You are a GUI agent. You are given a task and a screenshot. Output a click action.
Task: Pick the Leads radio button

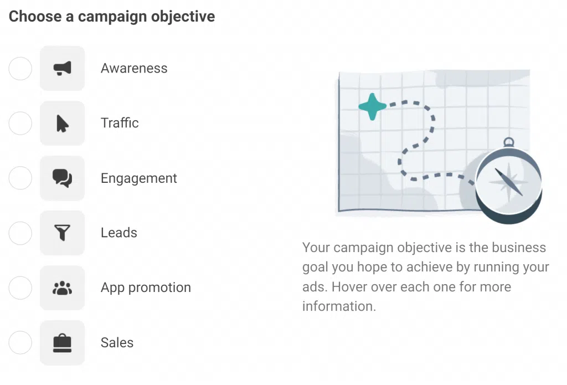(x=20, y=233)
